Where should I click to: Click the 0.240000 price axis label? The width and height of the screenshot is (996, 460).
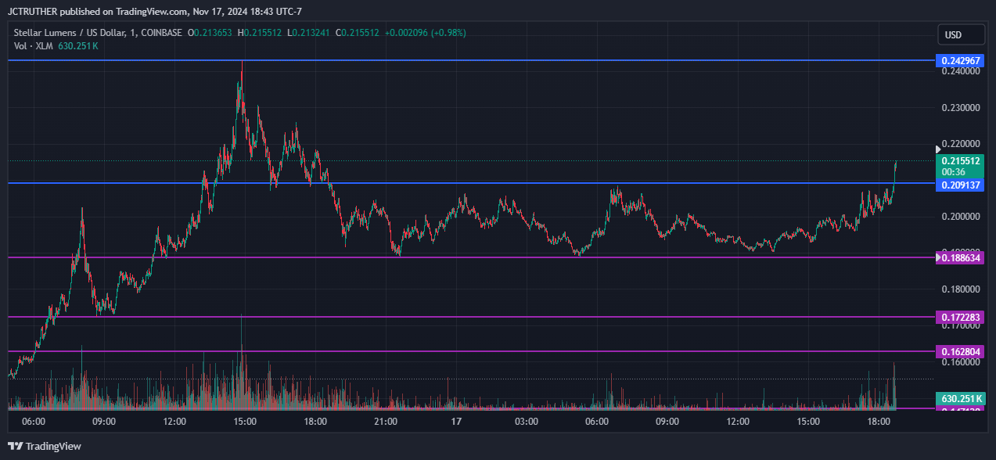959,71
